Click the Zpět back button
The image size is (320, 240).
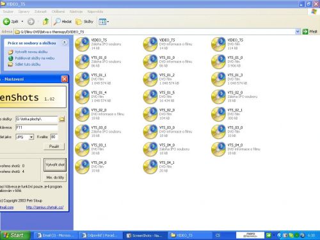pyautogui.click(x=11, y=22)
